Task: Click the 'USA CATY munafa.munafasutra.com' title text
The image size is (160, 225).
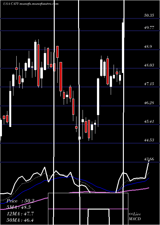Action: tap(31, 4)
